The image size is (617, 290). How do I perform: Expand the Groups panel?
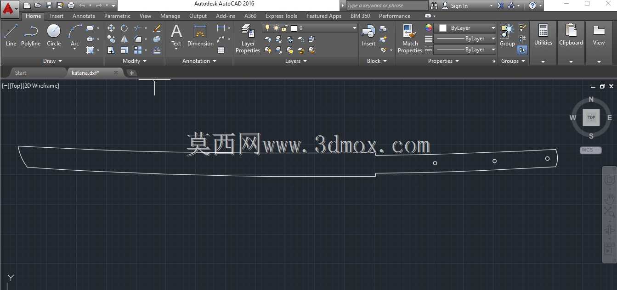point(513,61)
